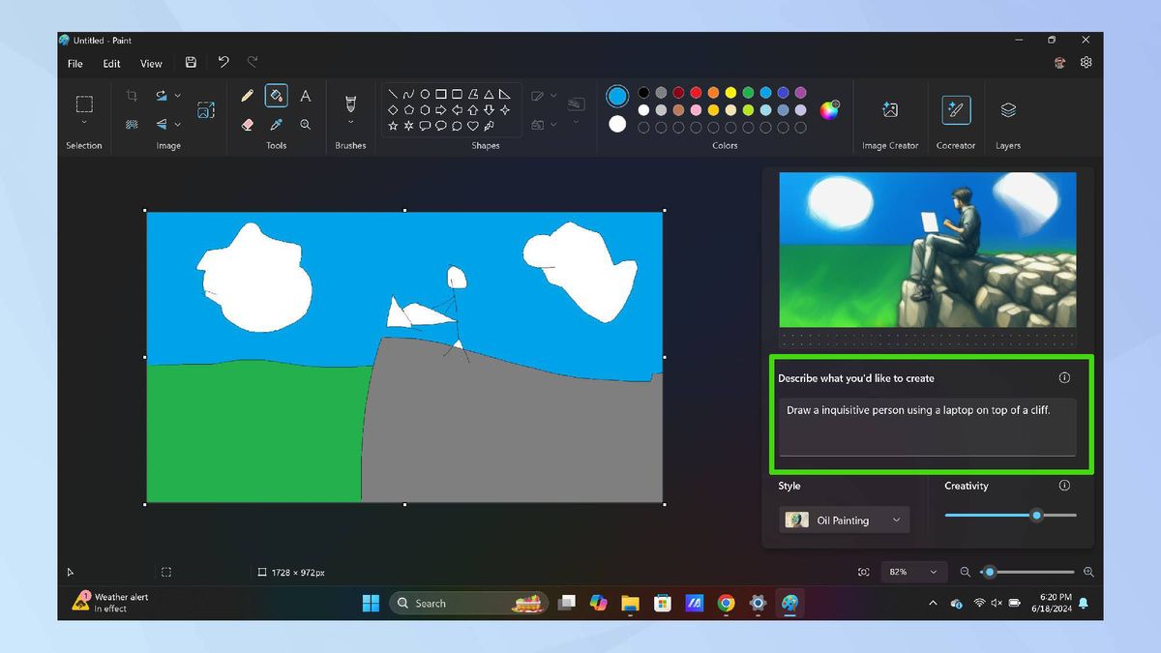Click the Describe what you'd like to create info icon
This screenshot has width=1161, height=653.
pyautogui.click(x=1064, y=378)
